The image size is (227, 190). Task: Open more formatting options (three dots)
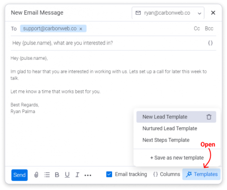point(88,175)
